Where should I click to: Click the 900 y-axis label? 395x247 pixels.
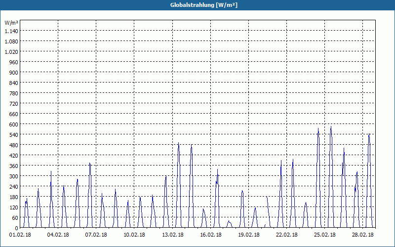[x=14, y=72]
